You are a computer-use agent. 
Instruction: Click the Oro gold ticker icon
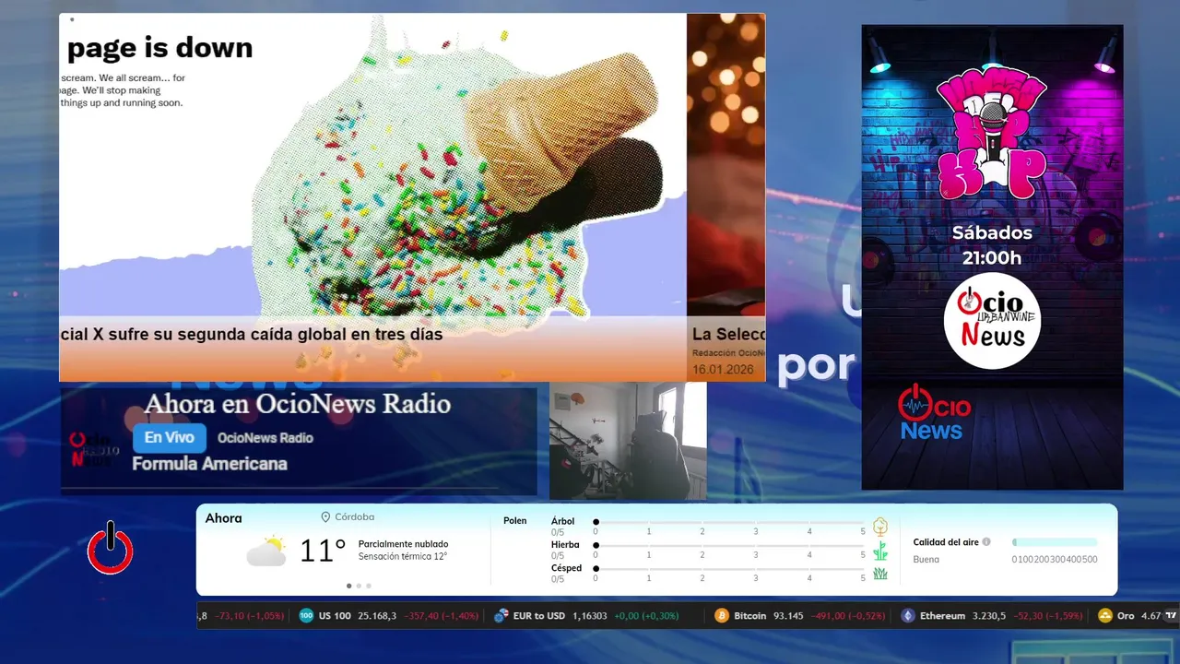pyautogui.click(x=1105, y=616)
